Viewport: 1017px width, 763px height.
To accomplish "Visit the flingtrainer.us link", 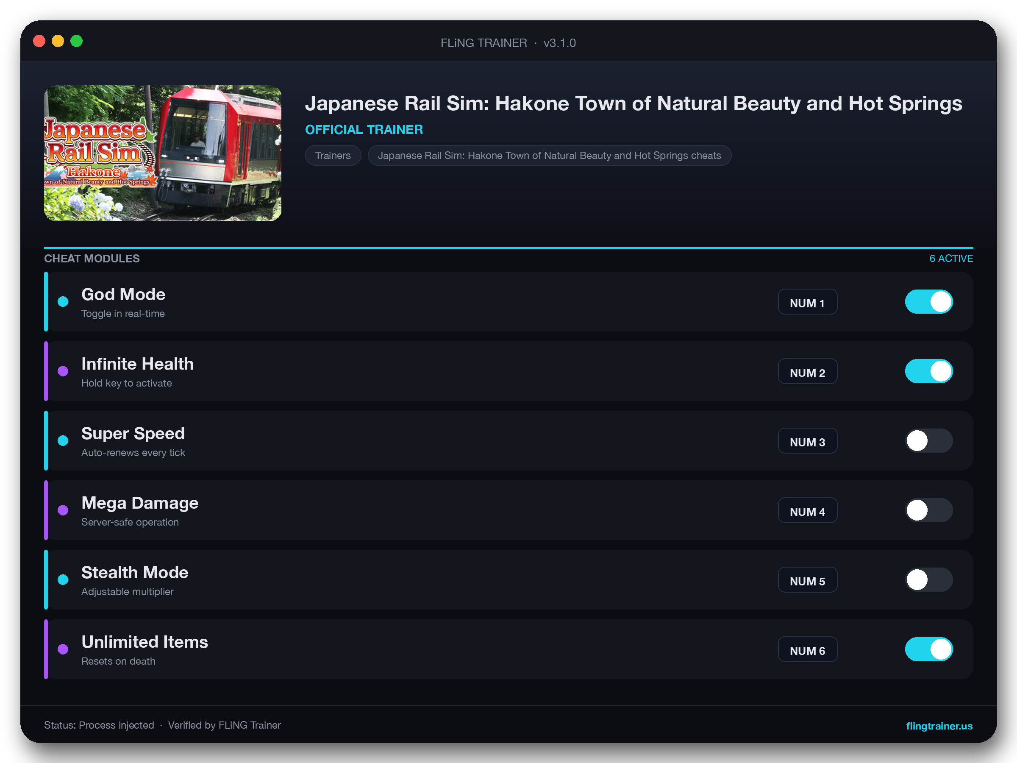I will coord(939,726).
